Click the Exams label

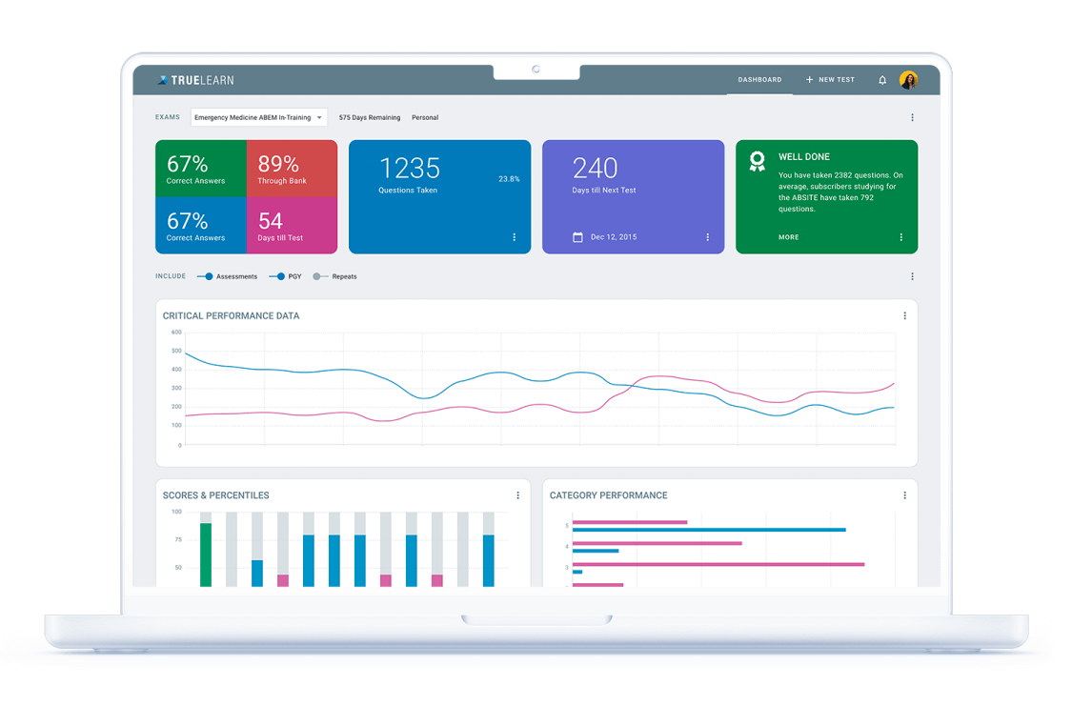(x=168, y=117)
